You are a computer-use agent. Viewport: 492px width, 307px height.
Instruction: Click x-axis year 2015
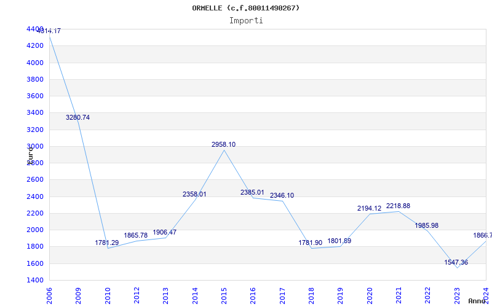coord(224,295)
